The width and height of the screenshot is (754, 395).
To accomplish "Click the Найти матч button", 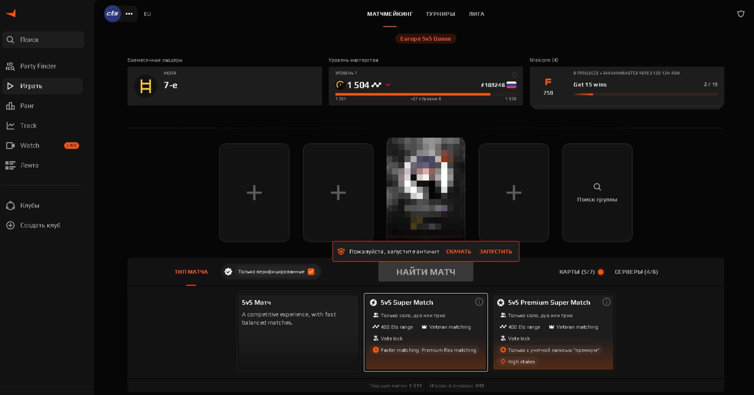I will click(x=425, y=272).
